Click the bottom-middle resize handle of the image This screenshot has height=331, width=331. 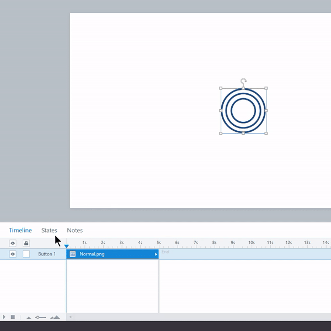(x=243, y=133)
